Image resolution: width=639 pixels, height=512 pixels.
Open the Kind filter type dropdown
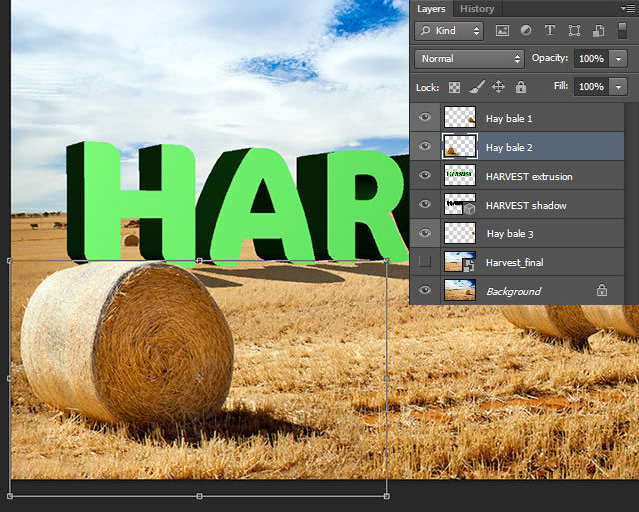[x=449, y=31]
